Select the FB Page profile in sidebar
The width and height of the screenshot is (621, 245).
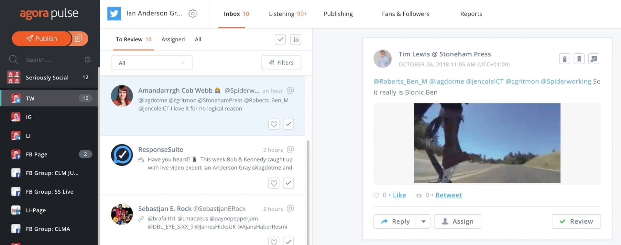(49, 154)
